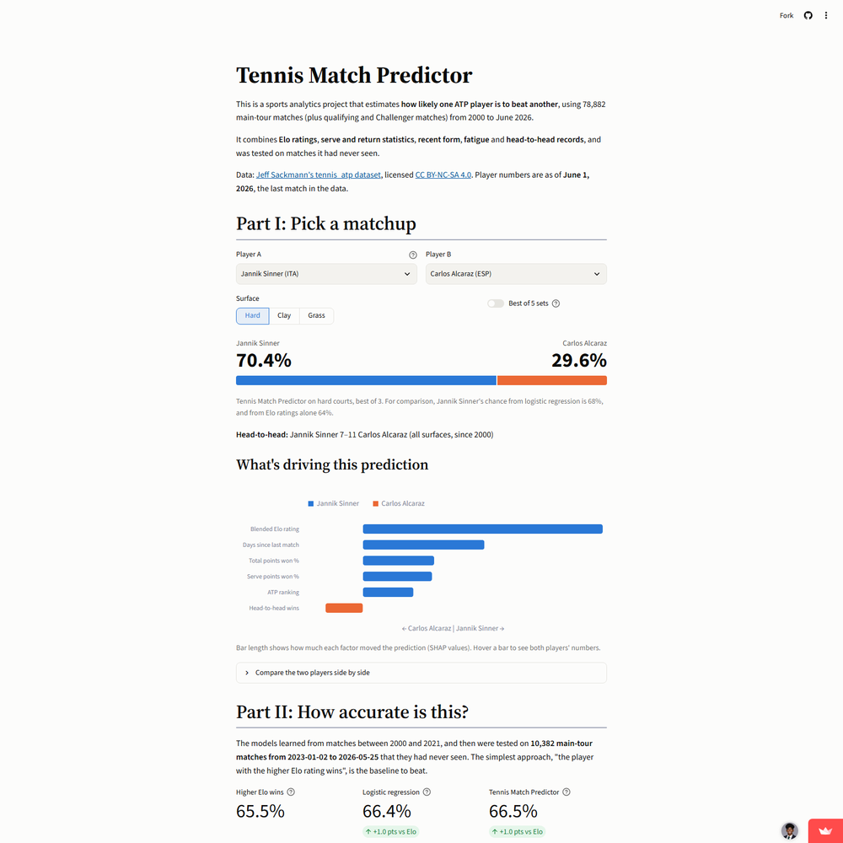Open the Player A dropdown
The height and width of the screenshot is (843, 843).
click(x=326, y=274)
